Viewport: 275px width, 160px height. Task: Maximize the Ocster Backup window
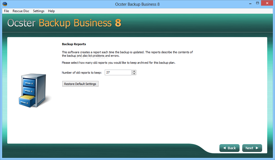click(258, 3)
